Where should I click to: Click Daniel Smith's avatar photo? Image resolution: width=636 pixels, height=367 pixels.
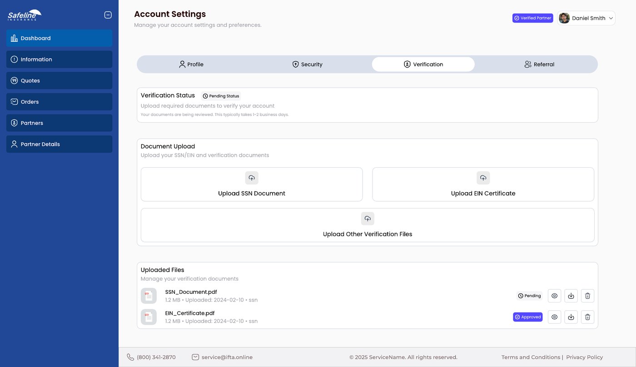click(x=564, y=18)
